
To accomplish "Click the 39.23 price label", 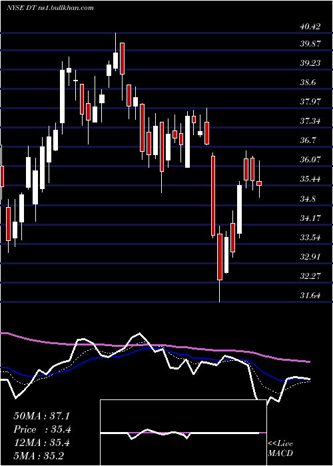I will [x=310, y=63].
